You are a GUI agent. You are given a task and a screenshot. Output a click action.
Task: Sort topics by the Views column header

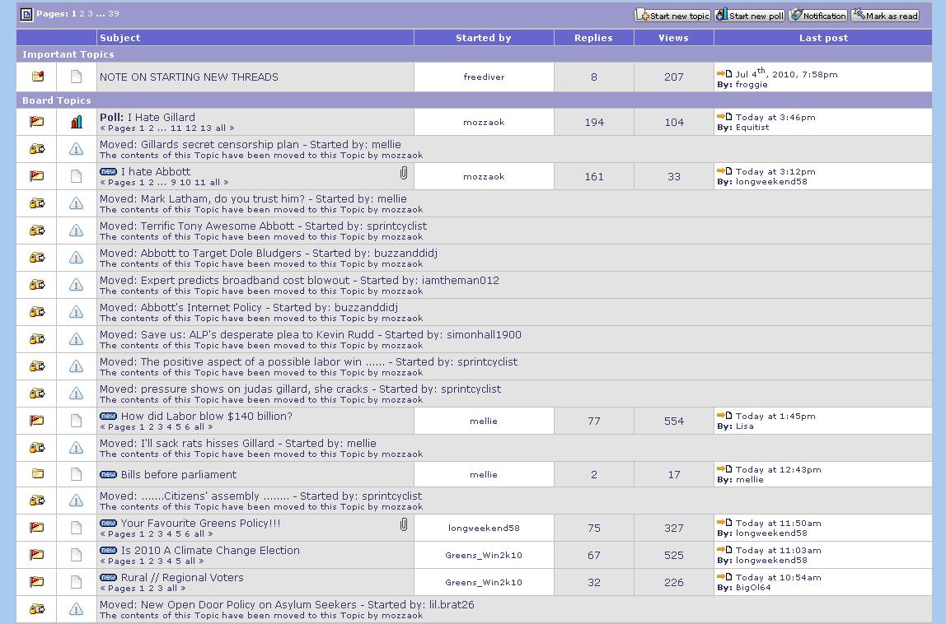tap(673, 38)
